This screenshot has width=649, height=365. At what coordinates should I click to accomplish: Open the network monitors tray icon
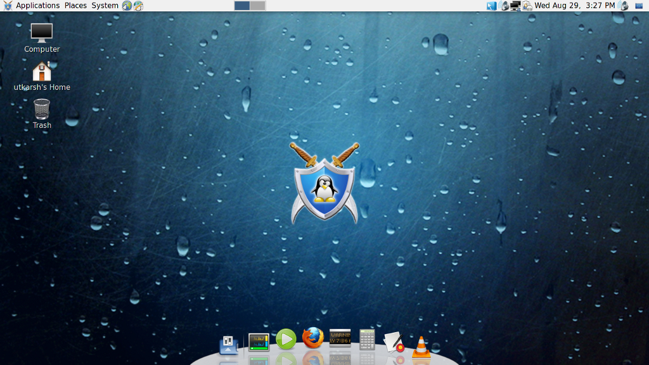click(515, 6)
